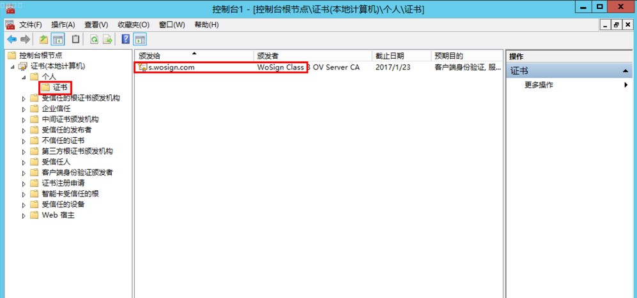
Task: Minimize the inner console child window
Action: point(606,25)
